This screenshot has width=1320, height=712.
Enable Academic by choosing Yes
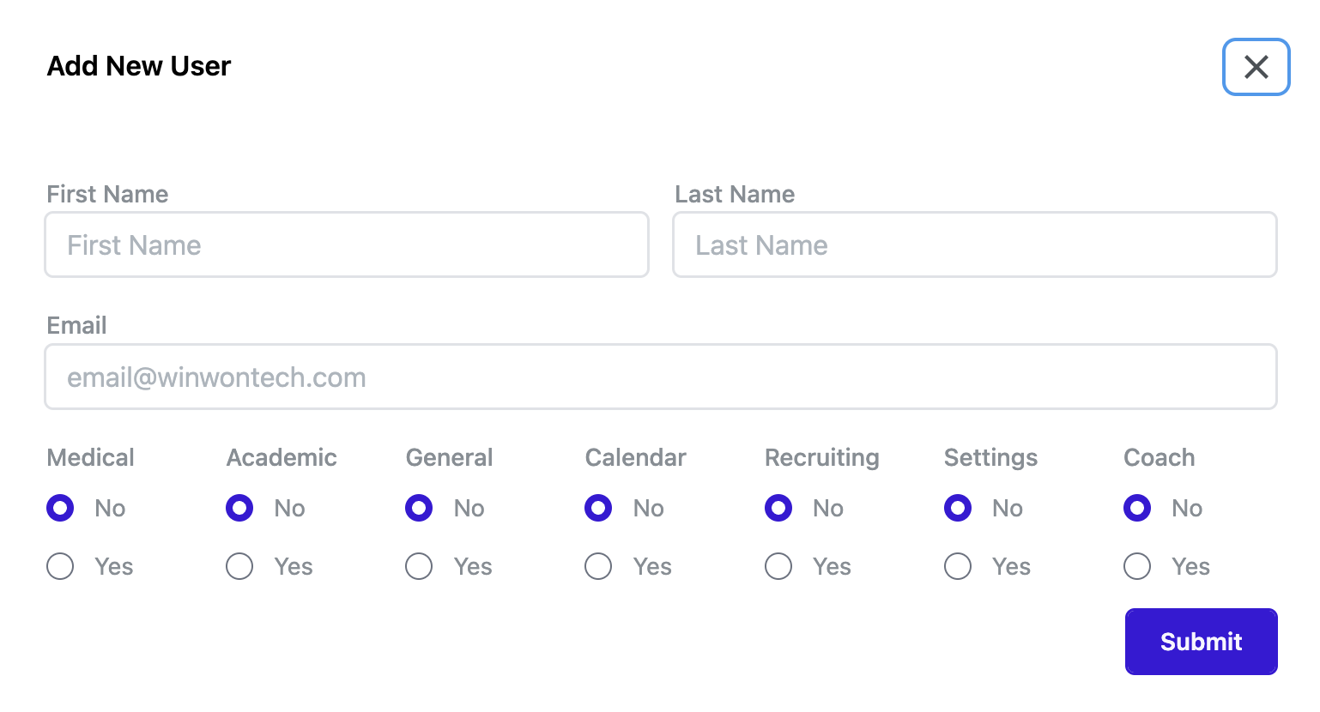(x=239, y=566)
